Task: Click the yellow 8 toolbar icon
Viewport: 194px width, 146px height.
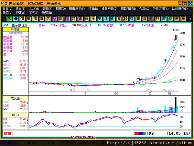Action: 119,19
